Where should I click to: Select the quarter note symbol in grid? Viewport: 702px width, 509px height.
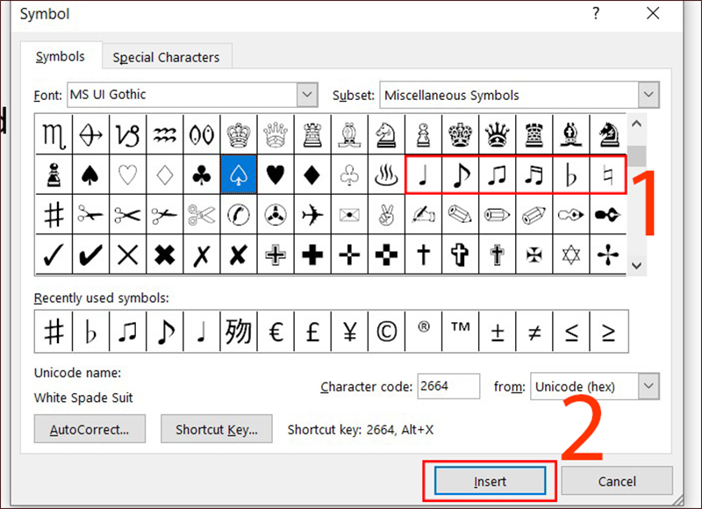423,175
